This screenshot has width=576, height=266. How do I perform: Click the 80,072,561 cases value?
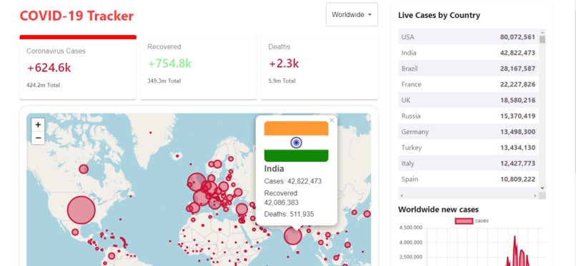click(517, 36)
